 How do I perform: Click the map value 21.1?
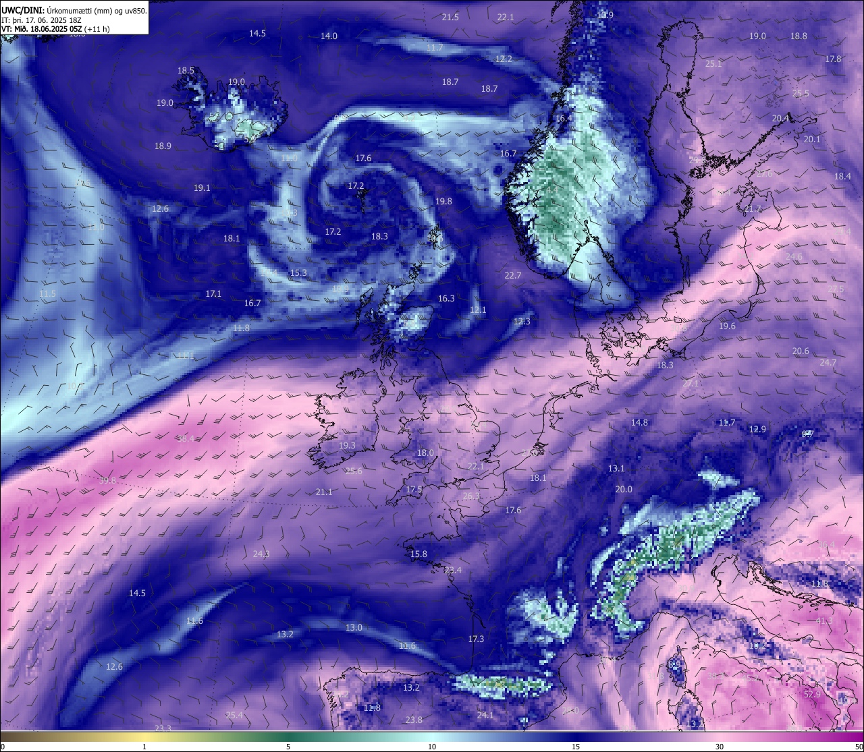(324, 492)
